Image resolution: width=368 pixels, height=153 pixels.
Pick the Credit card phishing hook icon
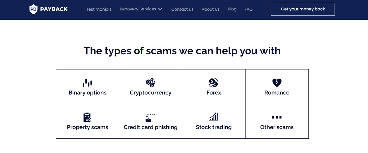tap(150, 117)
